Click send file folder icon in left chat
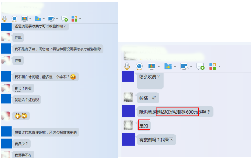 (38, 19)
